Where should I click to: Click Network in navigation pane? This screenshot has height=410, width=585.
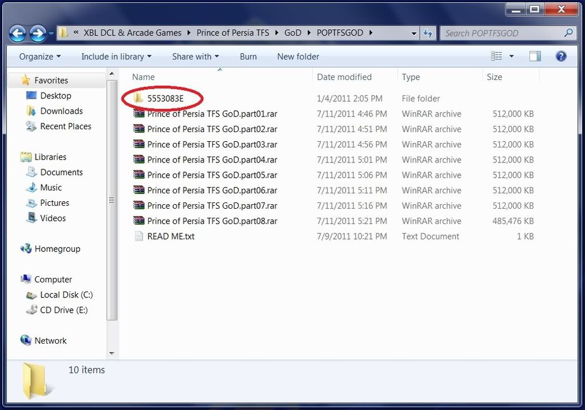click(50, 341)
